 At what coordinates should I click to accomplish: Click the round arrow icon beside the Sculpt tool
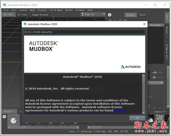pyautogui.click(x=4, y=117)
